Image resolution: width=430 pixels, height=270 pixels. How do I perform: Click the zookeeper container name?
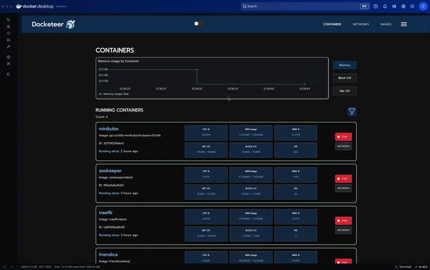pos(110,171)
